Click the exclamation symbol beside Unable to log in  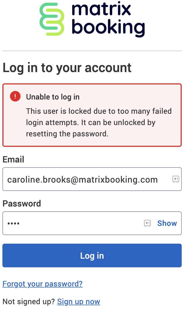(15, 96)
